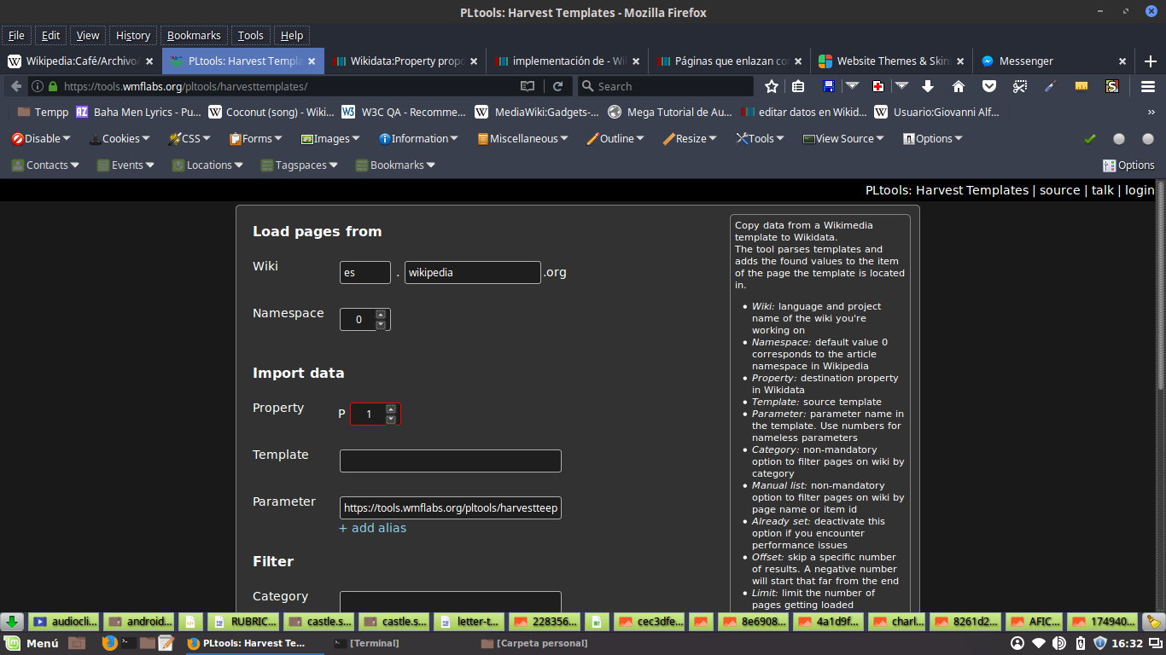
Task: Open the bookmarks list icon in the toolbar
Action: coord(798,86)
